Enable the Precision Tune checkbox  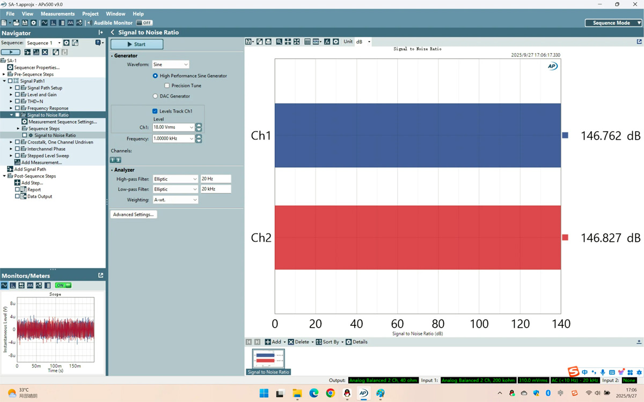(x=167, y=86)
